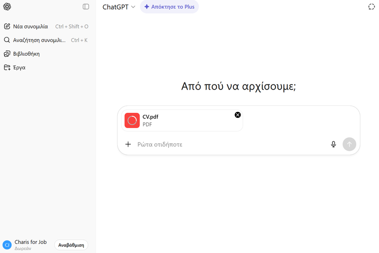Collapse the sidebar with the panel icon
This screenshot has width=379, height=253.
pyautogui.click(x=86, y=7)
